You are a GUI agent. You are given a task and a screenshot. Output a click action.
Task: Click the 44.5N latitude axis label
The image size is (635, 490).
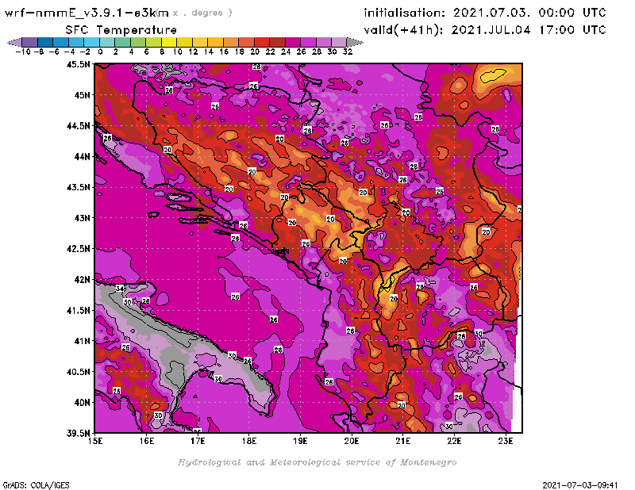click(x=78, y=126)
